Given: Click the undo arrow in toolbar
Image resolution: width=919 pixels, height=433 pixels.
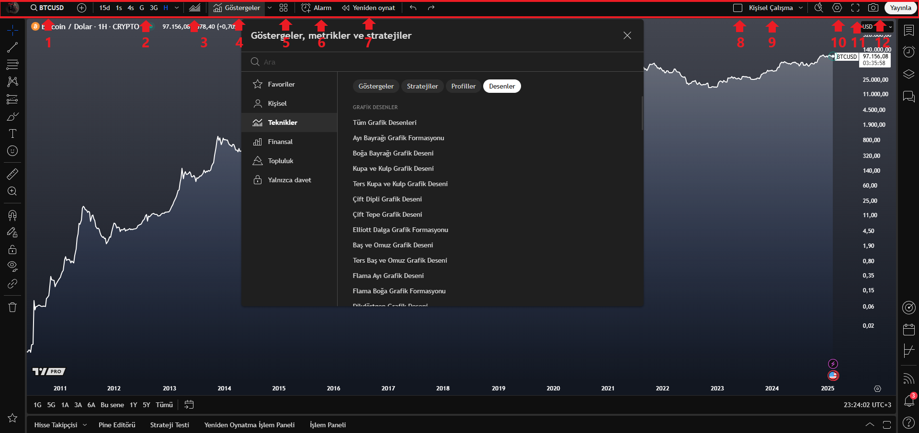Looking at the screenshot, I should pos(413,8).
